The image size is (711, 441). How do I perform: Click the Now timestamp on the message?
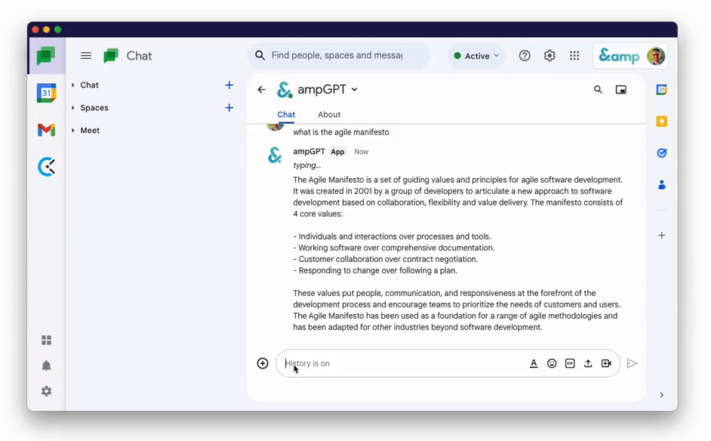pyautogui.click(x=362, y=152)
